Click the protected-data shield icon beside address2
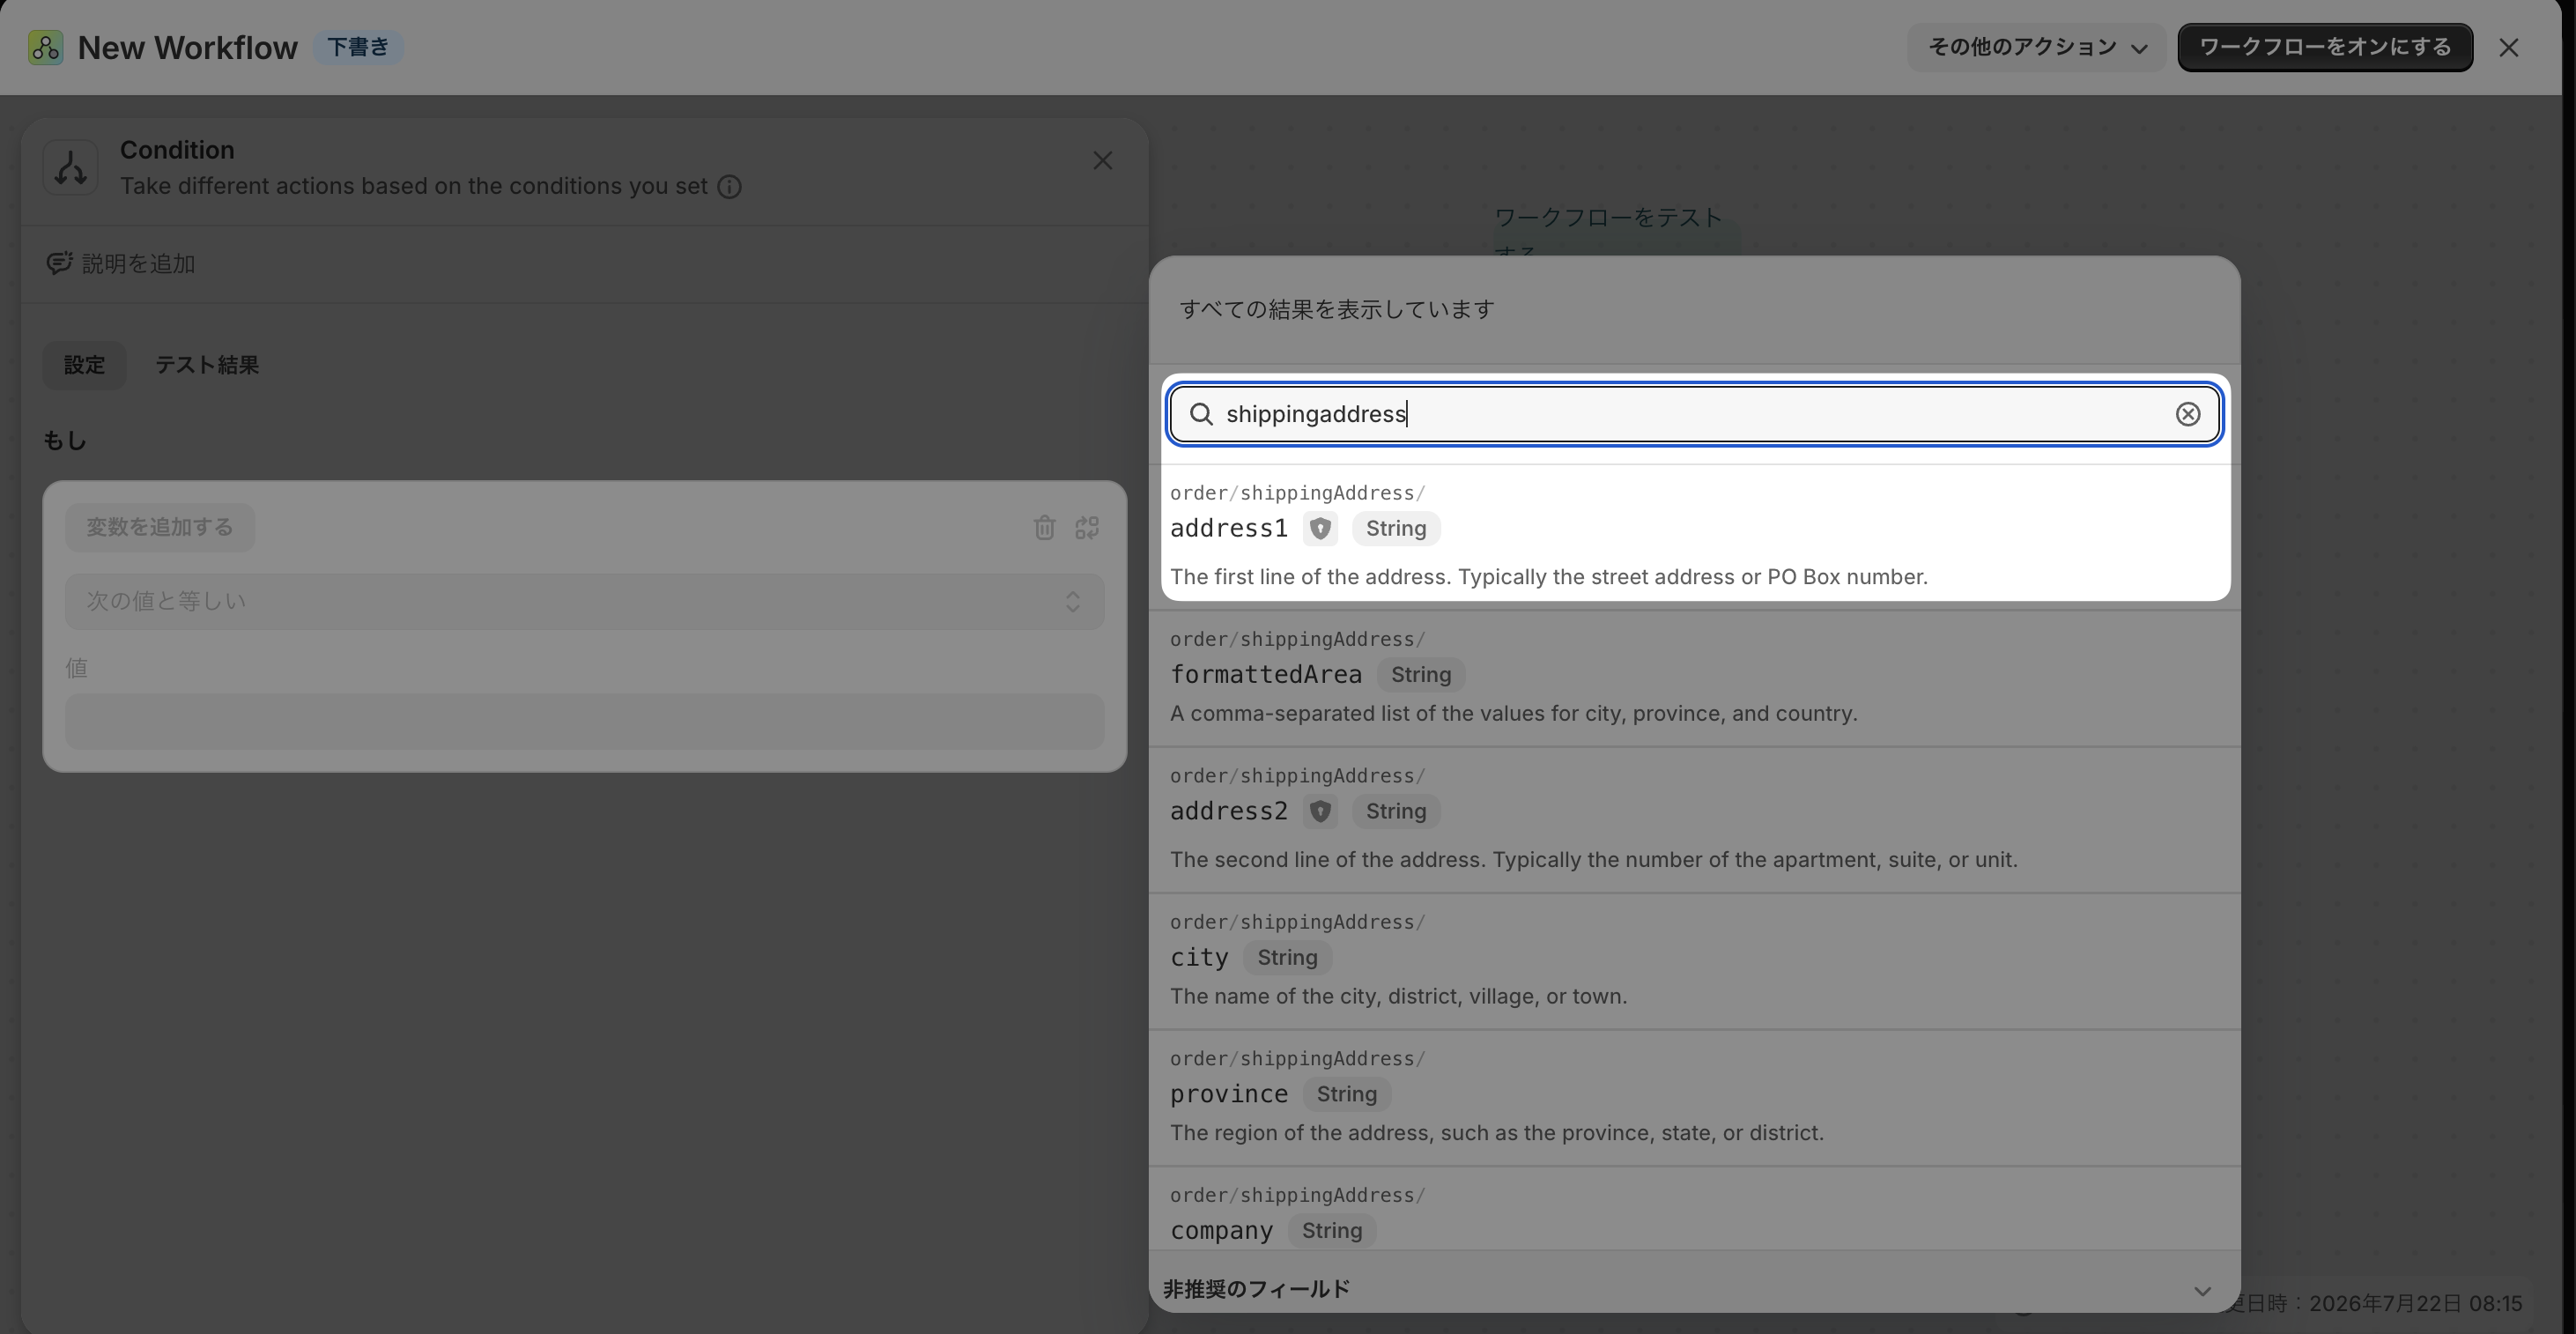The width and height of the screenshot is (2576, 1334). (1320, 811)
